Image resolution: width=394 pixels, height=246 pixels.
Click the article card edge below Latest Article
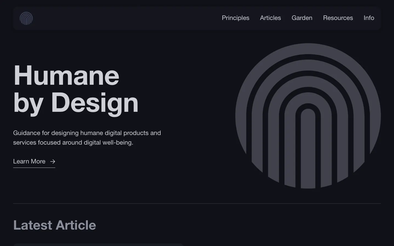(x=99, y=245)
